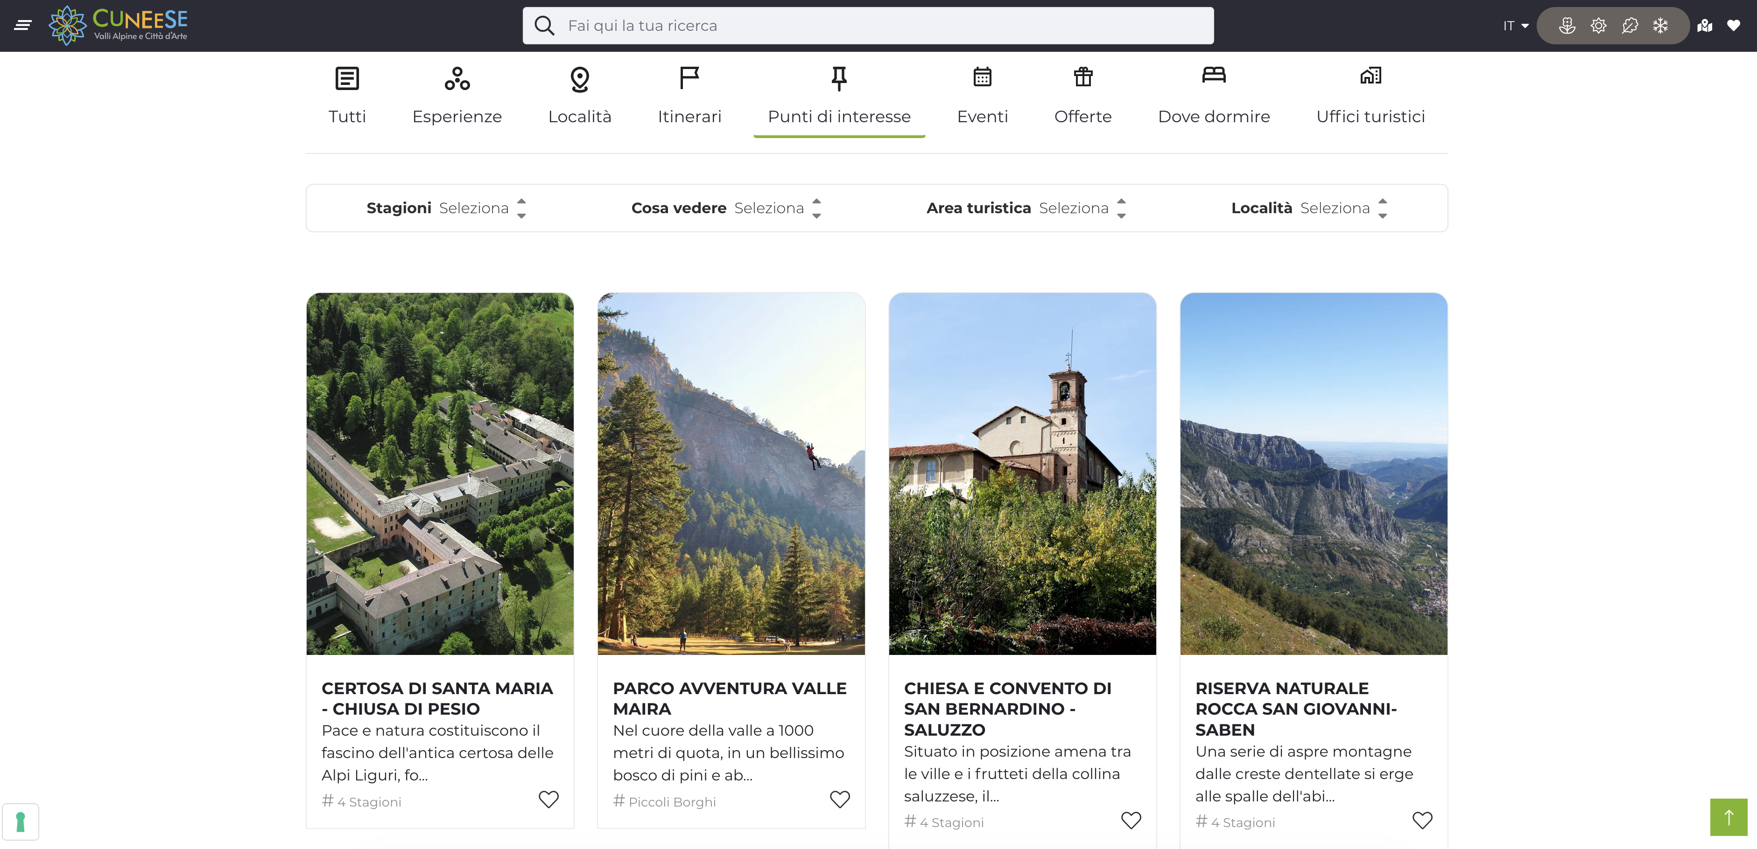Focus the 'Fai qui la tua ricerca' search field
The height and width of the screenshot is (849, 1757).
tap(868, 26)
